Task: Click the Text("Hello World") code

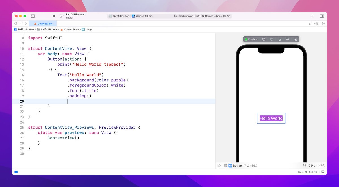Action: coord(81,75)
